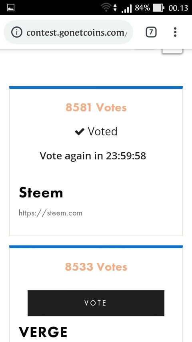Tap the 8533 Votes count
The width and height of the screenshot is (192, 342).
tap(96, 267)
